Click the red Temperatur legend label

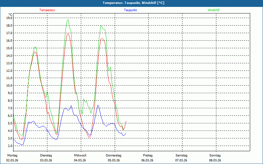47,10
